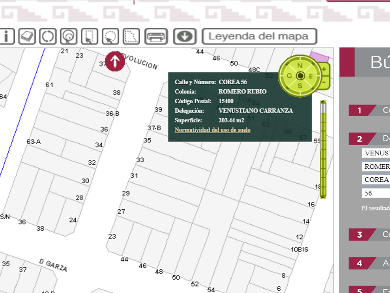Click the COREA 56 address value
The width and height of the screenshot is (390, 293).
[233, 82]
